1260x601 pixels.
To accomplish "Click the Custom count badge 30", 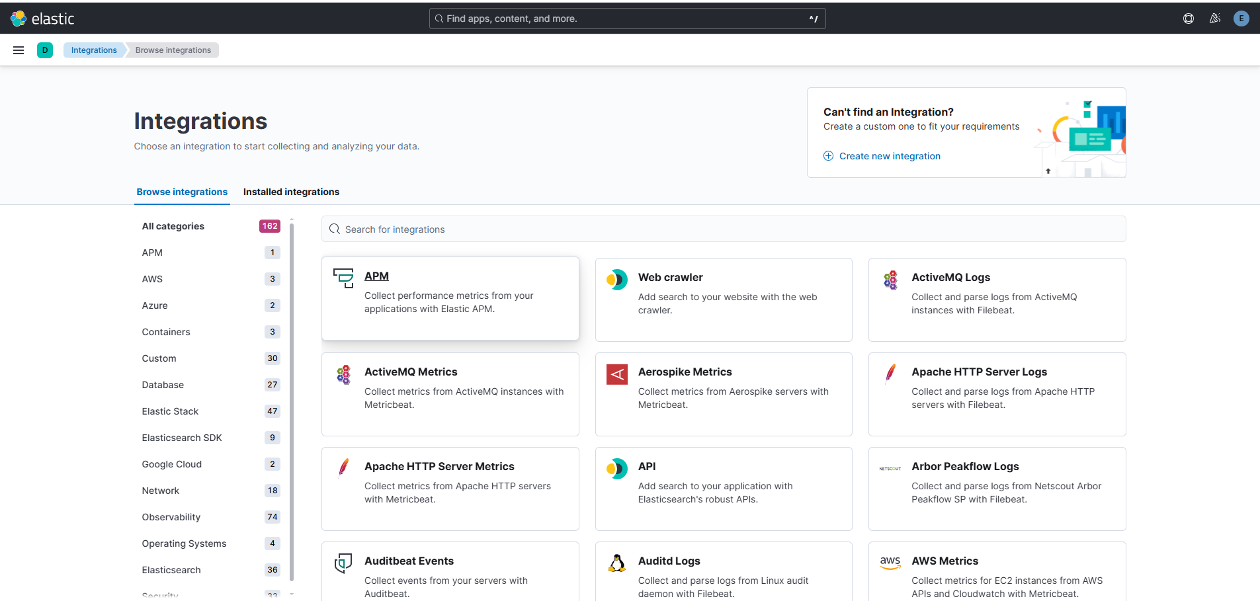I will (273, 358).
